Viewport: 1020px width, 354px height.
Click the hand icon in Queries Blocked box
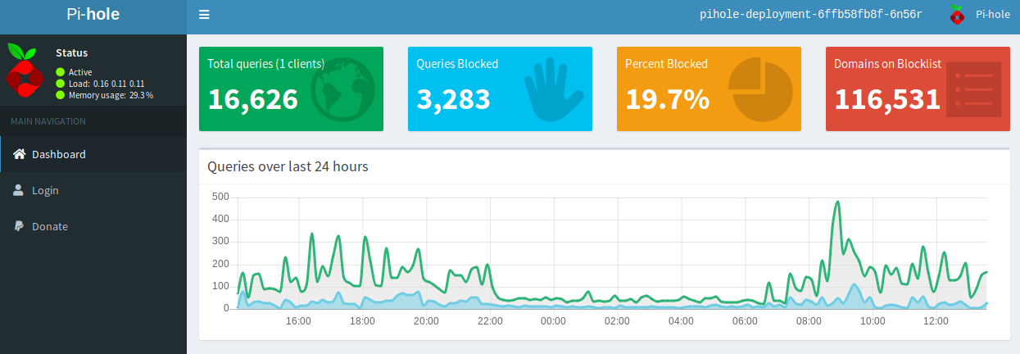[553, 89]
